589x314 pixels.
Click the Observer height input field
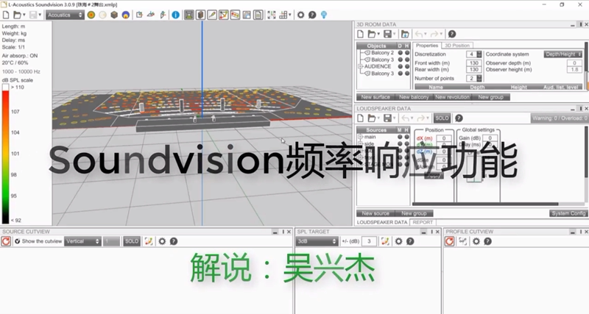(574, 69)
